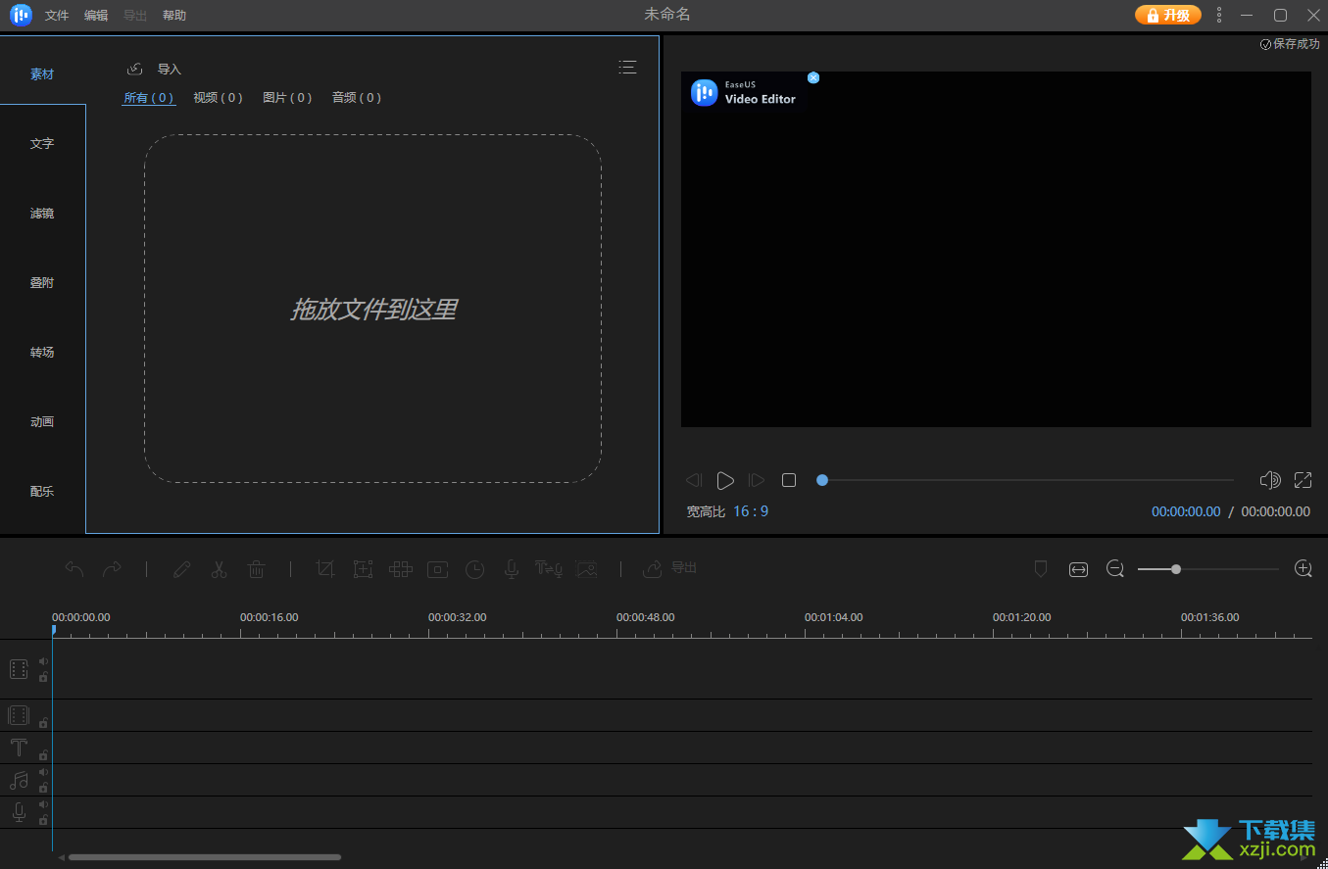Click the 导入 import button
The image size is (1328, 869).
tap(155, 69)
